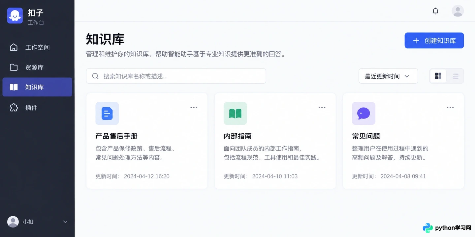Expand the 小扣 account chevron
475x237 pixels.
tap(65, 222)
